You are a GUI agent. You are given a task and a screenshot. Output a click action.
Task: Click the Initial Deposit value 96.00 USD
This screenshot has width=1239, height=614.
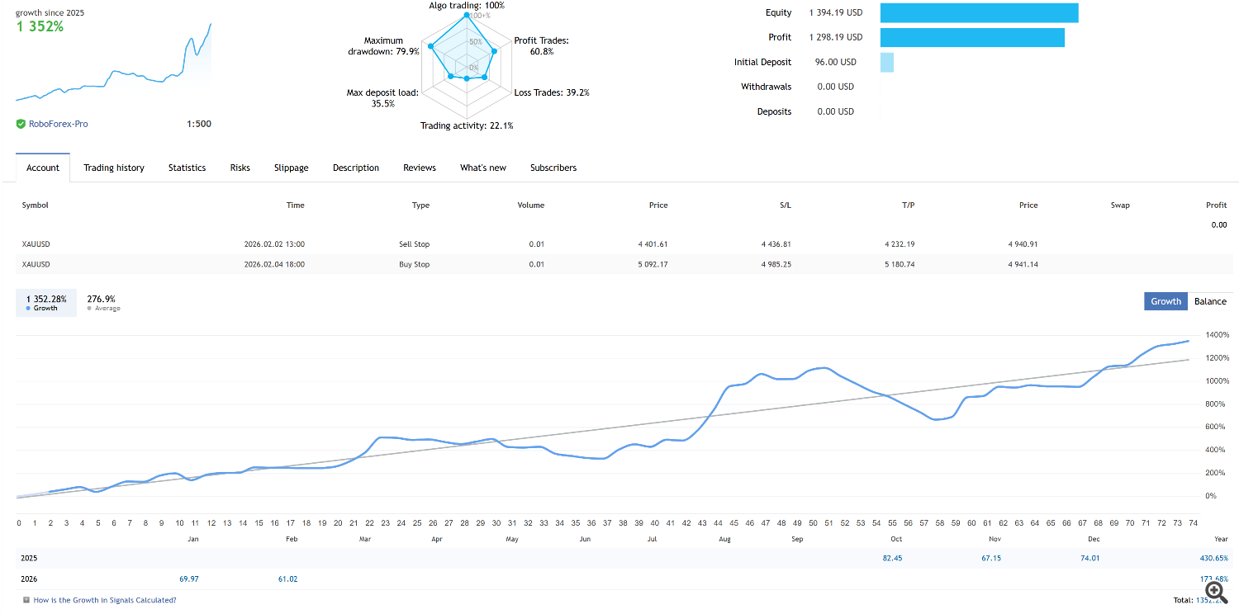836,62
